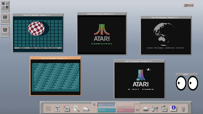
Task: Open window menu of Hello World emulator window
Action: pyautogui.click(x=32, y=58)
